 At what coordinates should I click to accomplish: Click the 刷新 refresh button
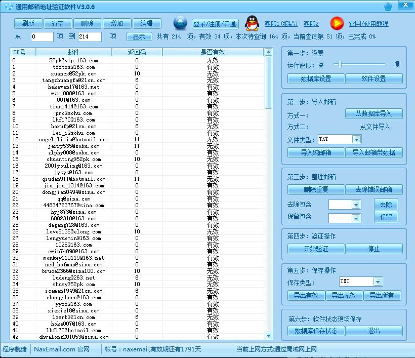[28, 24]
